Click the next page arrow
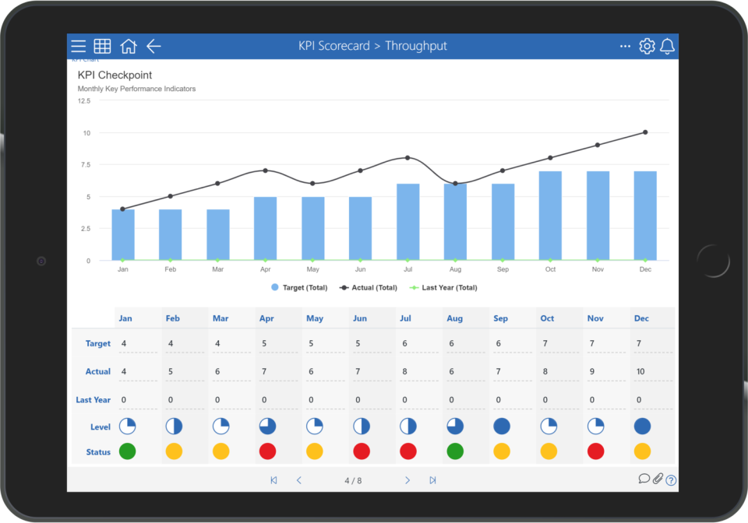The height and width of the screenshot is (523, 748). (x=408, y=480)
